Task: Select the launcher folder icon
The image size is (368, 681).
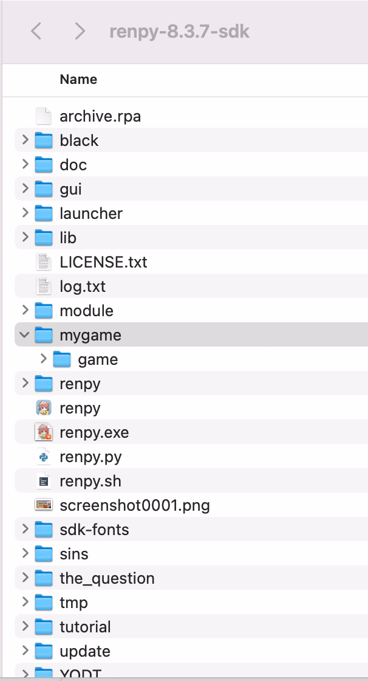Action: click(43, 213)
